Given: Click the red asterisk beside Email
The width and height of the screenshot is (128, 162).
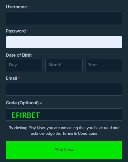Looking at the screenshot, I should click(19, 78).
